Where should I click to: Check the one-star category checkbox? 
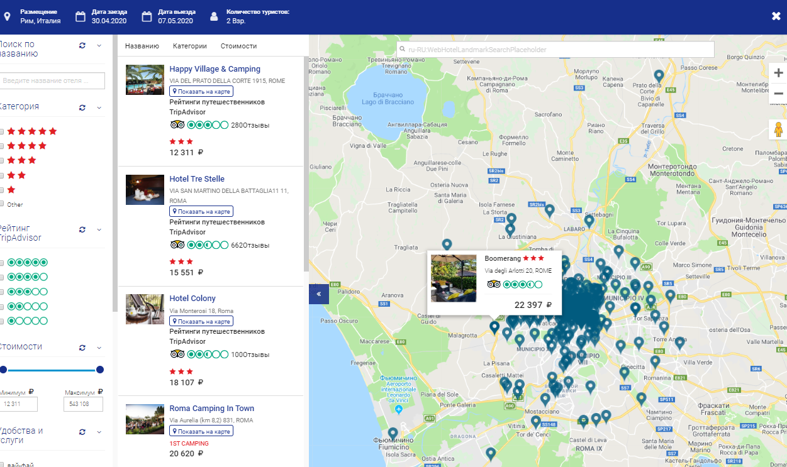(2, 190)
